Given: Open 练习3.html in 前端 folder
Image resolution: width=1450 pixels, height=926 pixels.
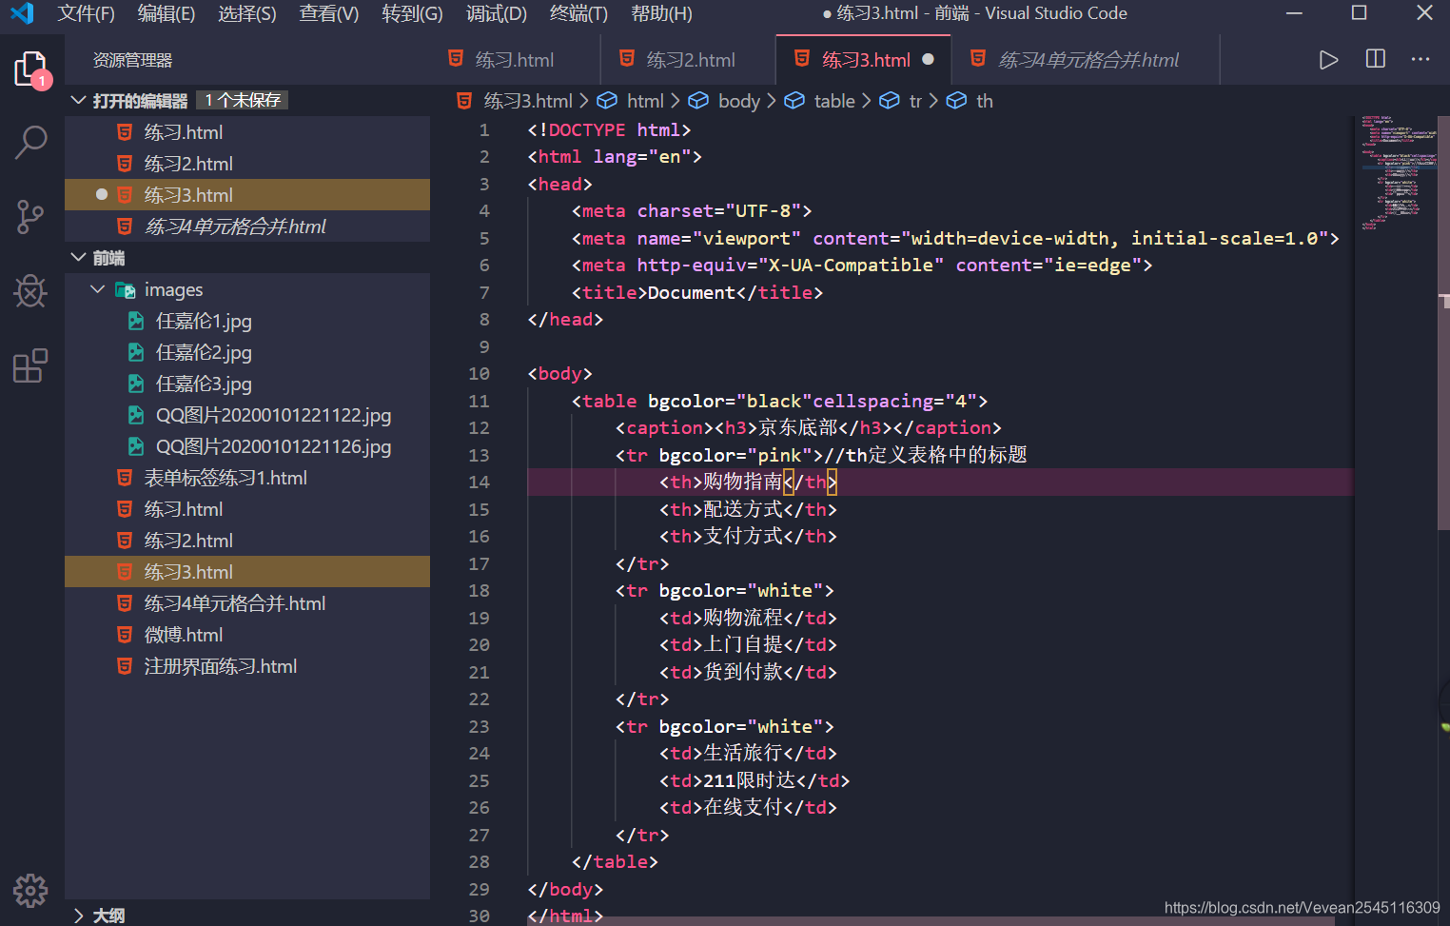Looking at the screenshot, I should [247, 571].
